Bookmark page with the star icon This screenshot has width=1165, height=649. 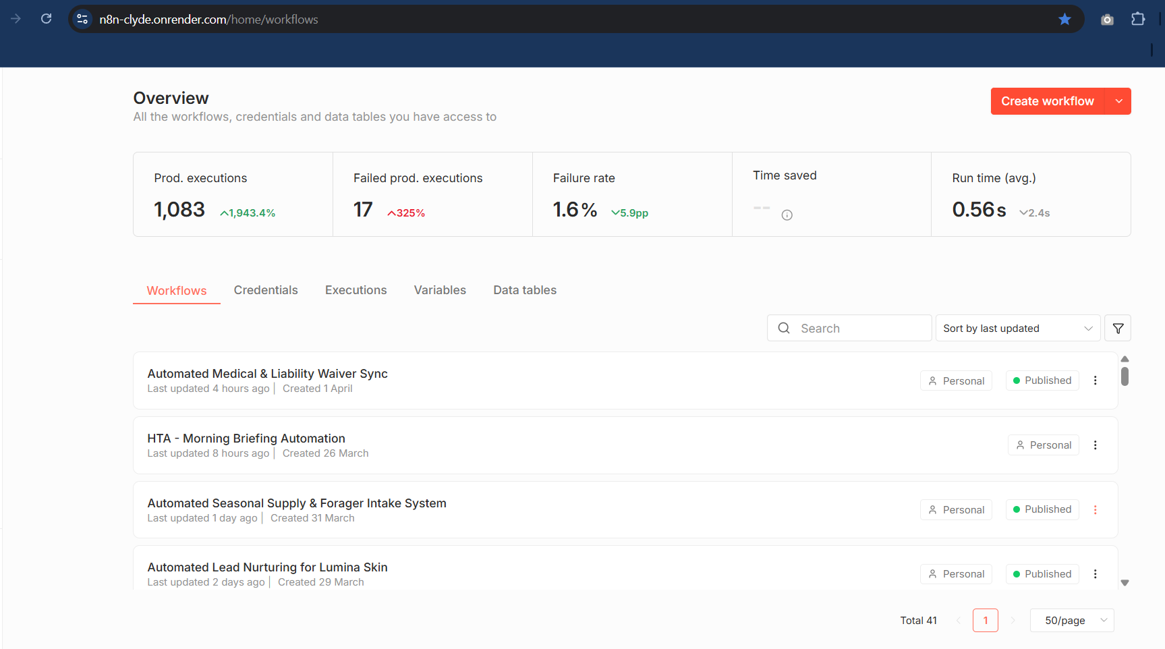[x=1064, y=20]
